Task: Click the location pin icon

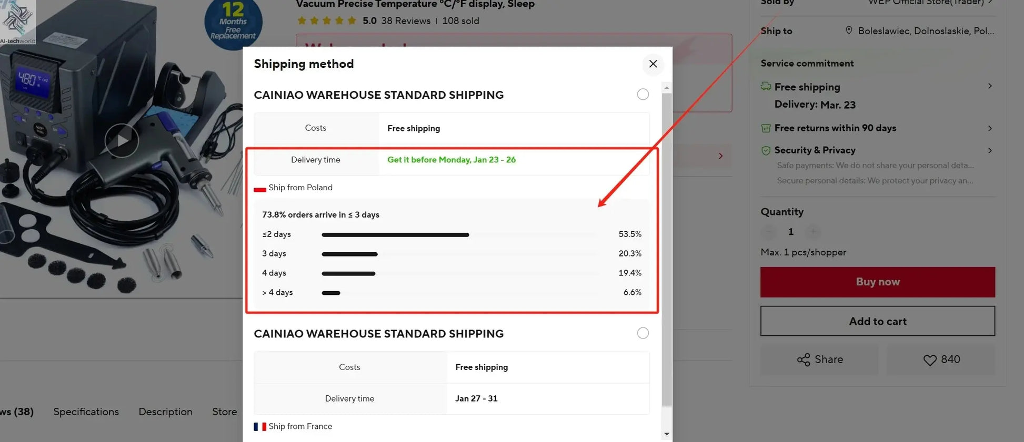Action: 849,30
